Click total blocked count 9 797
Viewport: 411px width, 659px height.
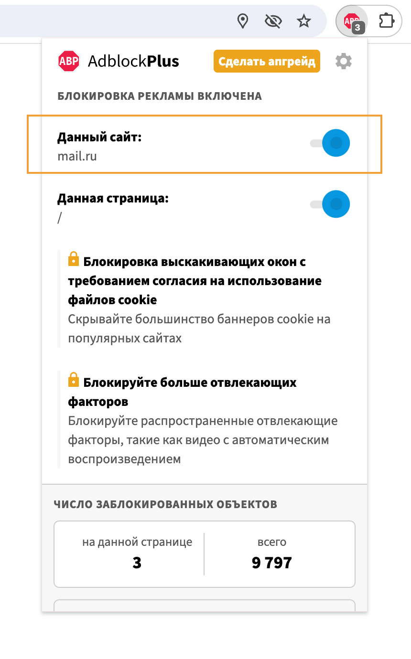pyautogui.click(x=271, y=563)
